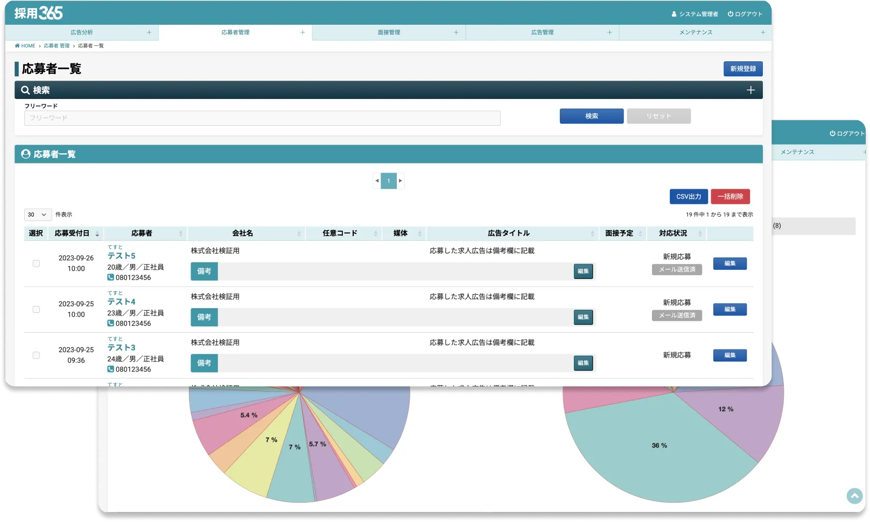Select checkbox for 2023-09-25 09:36 row
The height and width of the screenshot is (522, 870).
click(x=36, y=355)
